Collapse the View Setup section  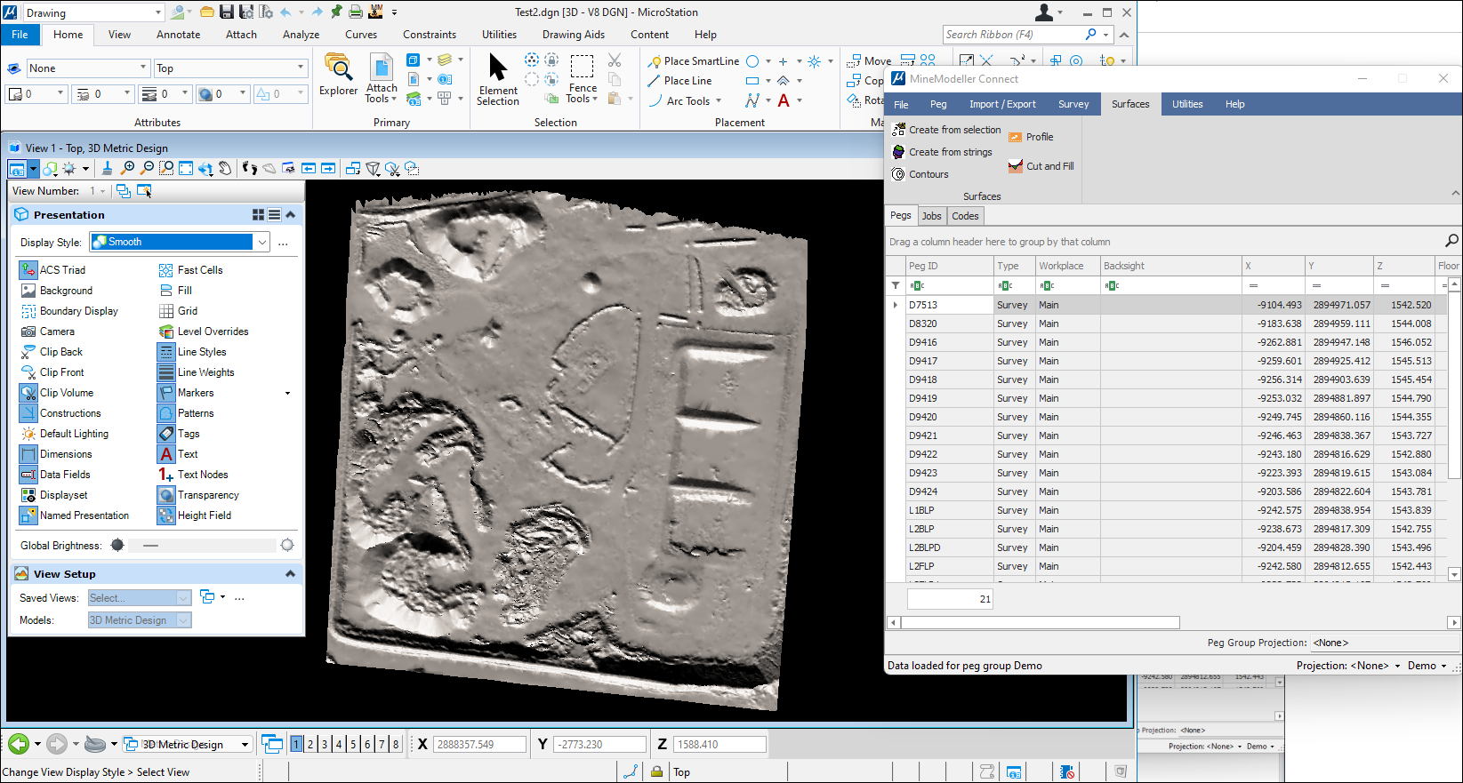tap(290, 574)
